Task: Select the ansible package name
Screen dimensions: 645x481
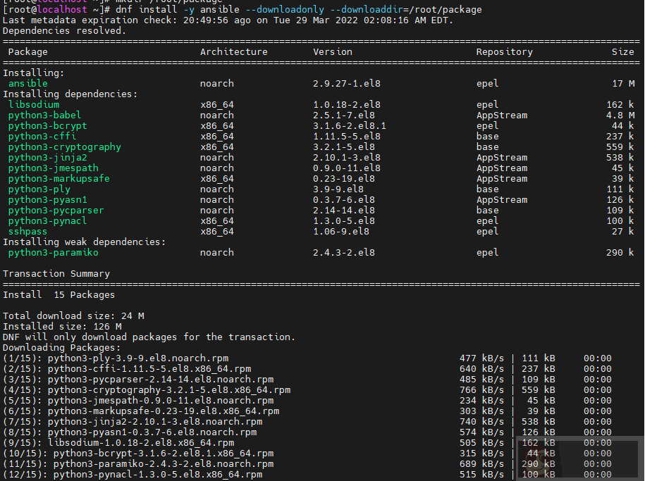Action: pyautogui.click(x=27, y=83)
